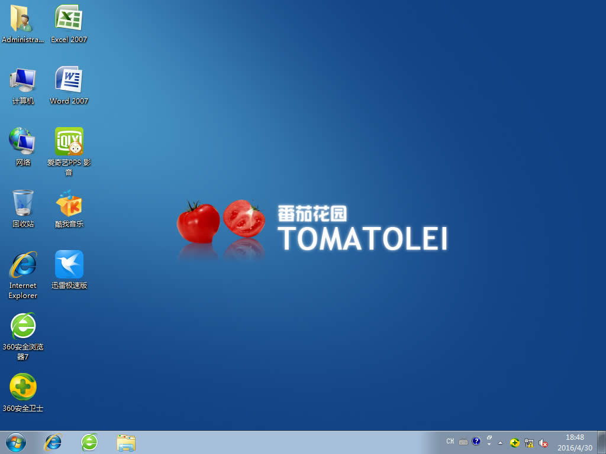Select the Recycle Bin (回收站) icon
This screenshot has height=454, width=606.
tap(23, 203)
